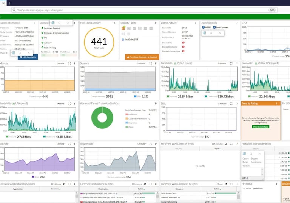Screen dimensions: 290x203
Task: Select the HTTPS administrators entry
Action: tap(207, 28)
